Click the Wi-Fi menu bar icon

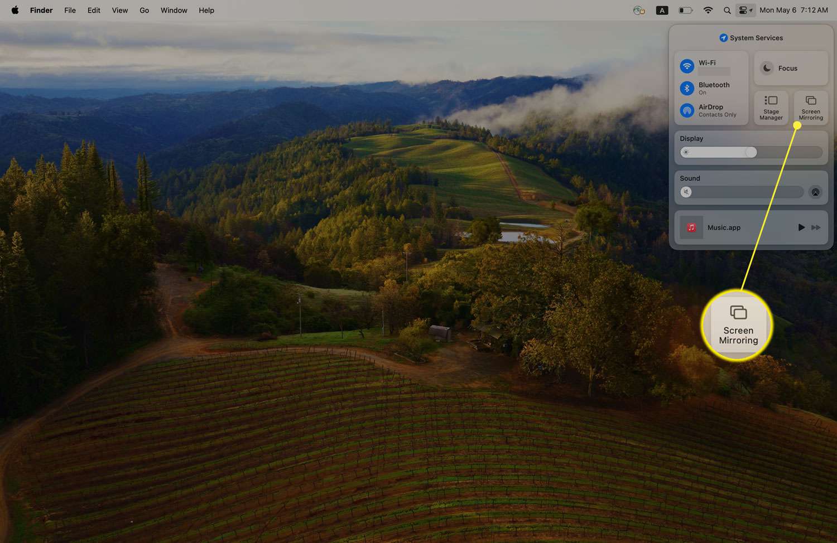point(708,10)
